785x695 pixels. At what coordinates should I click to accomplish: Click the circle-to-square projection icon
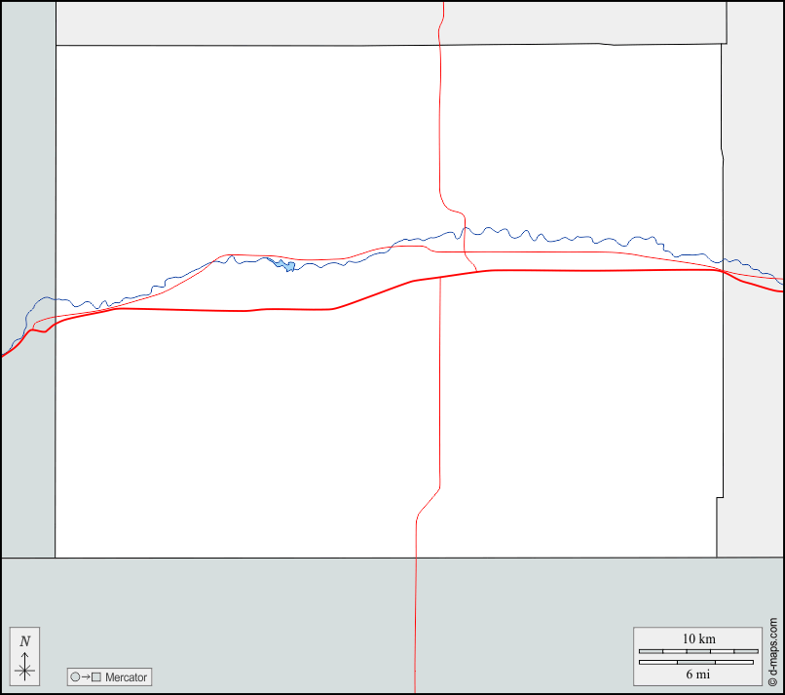click(x=86, y=676)
